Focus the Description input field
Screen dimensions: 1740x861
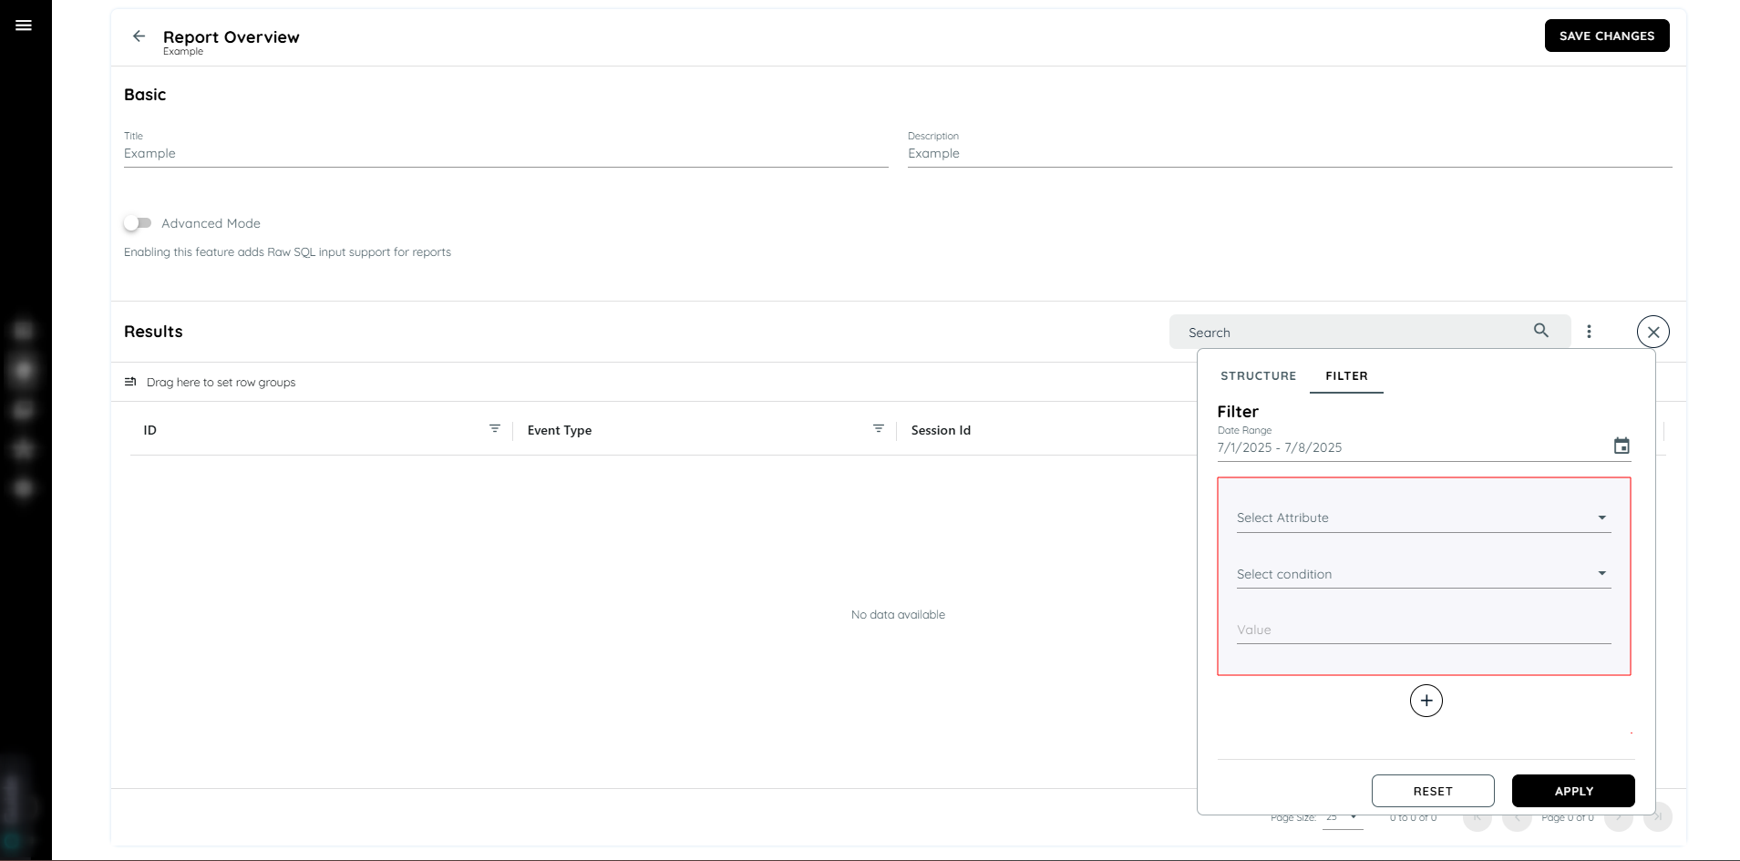pos(1290,153)
